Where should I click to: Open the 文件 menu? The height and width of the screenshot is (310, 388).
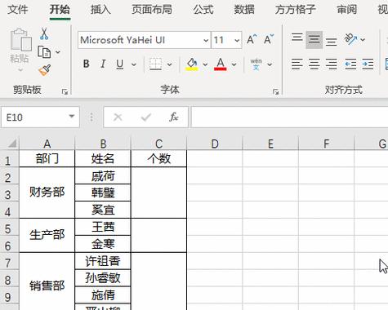point(18,10)
